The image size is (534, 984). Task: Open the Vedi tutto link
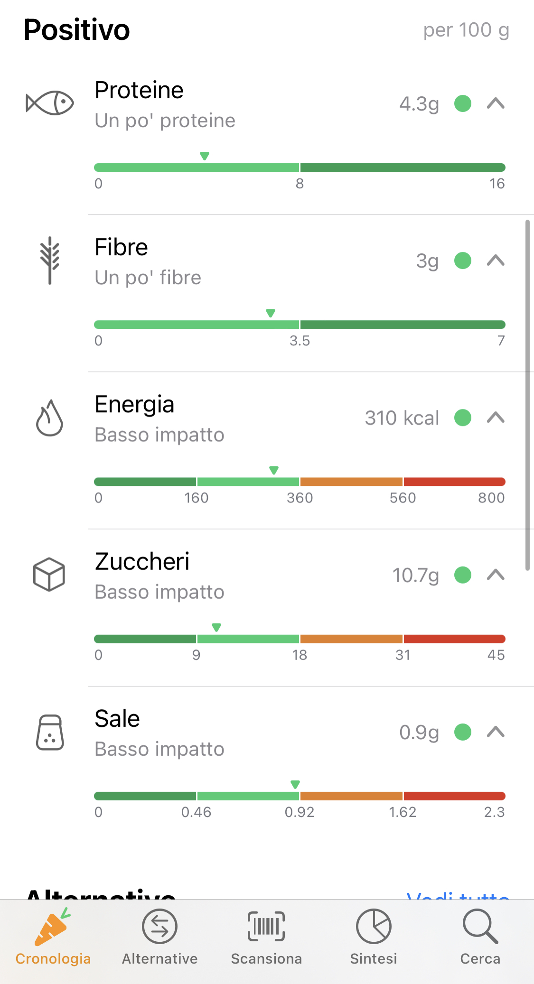coord(458,895)
